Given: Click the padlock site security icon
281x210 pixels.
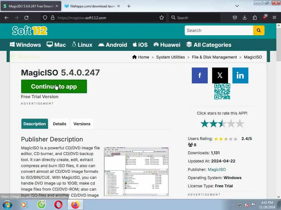Looking at the screenshot, I should coord(52,18).
